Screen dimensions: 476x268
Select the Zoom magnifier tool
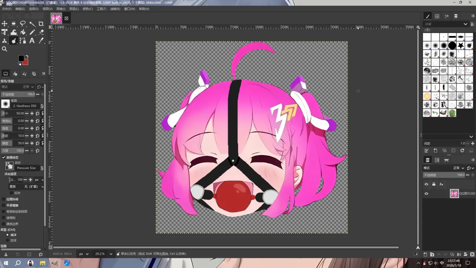[x=4, y=49]
